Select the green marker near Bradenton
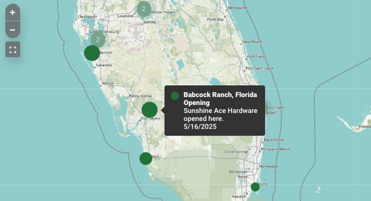The image size is (371, 201). pos(92,53)
